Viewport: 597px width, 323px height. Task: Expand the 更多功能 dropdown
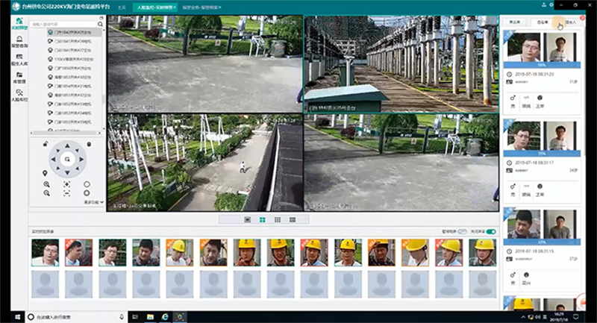click(94, 202)
